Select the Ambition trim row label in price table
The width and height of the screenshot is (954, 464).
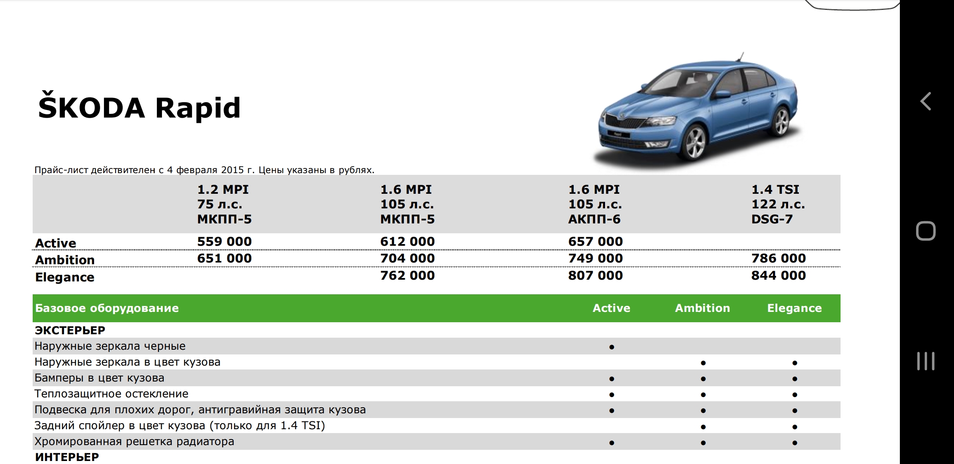[65, 260]
